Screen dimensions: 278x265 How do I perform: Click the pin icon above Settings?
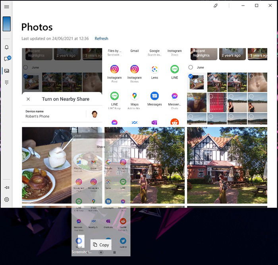tap(7, 187)
